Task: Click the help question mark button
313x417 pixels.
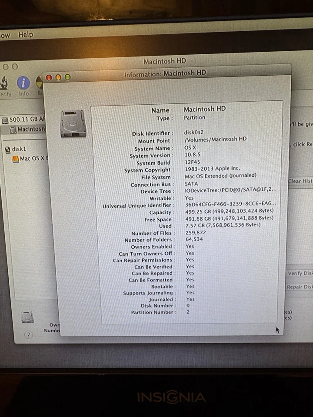Action: point(29,334)
